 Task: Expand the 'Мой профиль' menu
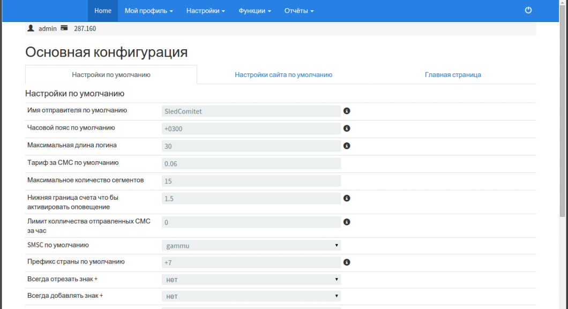coord(148,11)
